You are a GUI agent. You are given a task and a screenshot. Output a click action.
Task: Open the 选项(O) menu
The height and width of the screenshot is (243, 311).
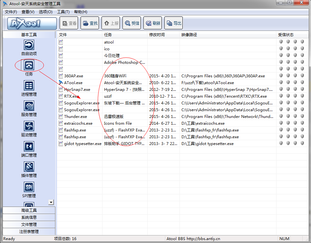point(46,12)
